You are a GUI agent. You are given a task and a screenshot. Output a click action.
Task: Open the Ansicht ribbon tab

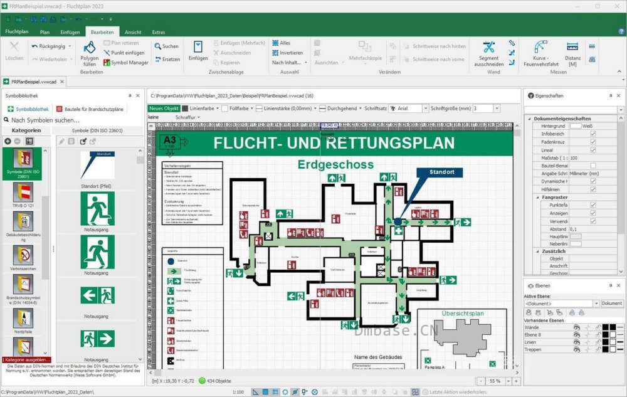(133, 32)
